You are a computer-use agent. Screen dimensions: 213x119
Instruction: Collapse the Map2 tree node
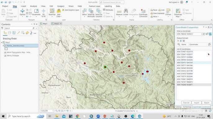tap(2, 42)
